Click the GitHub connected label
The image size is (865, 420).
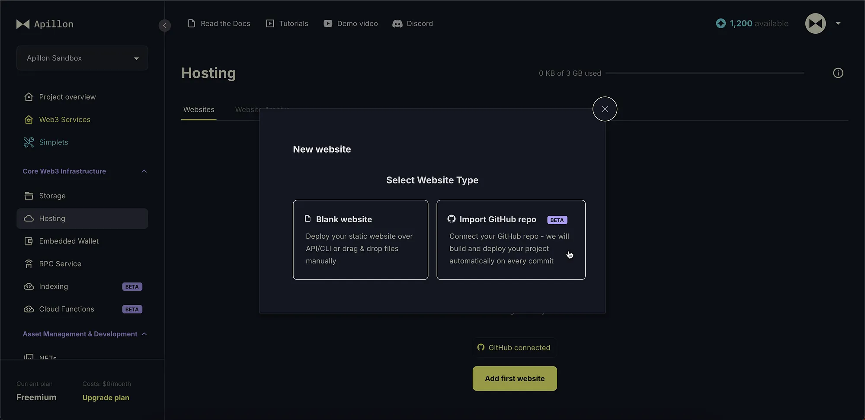[x=519, y=348]
